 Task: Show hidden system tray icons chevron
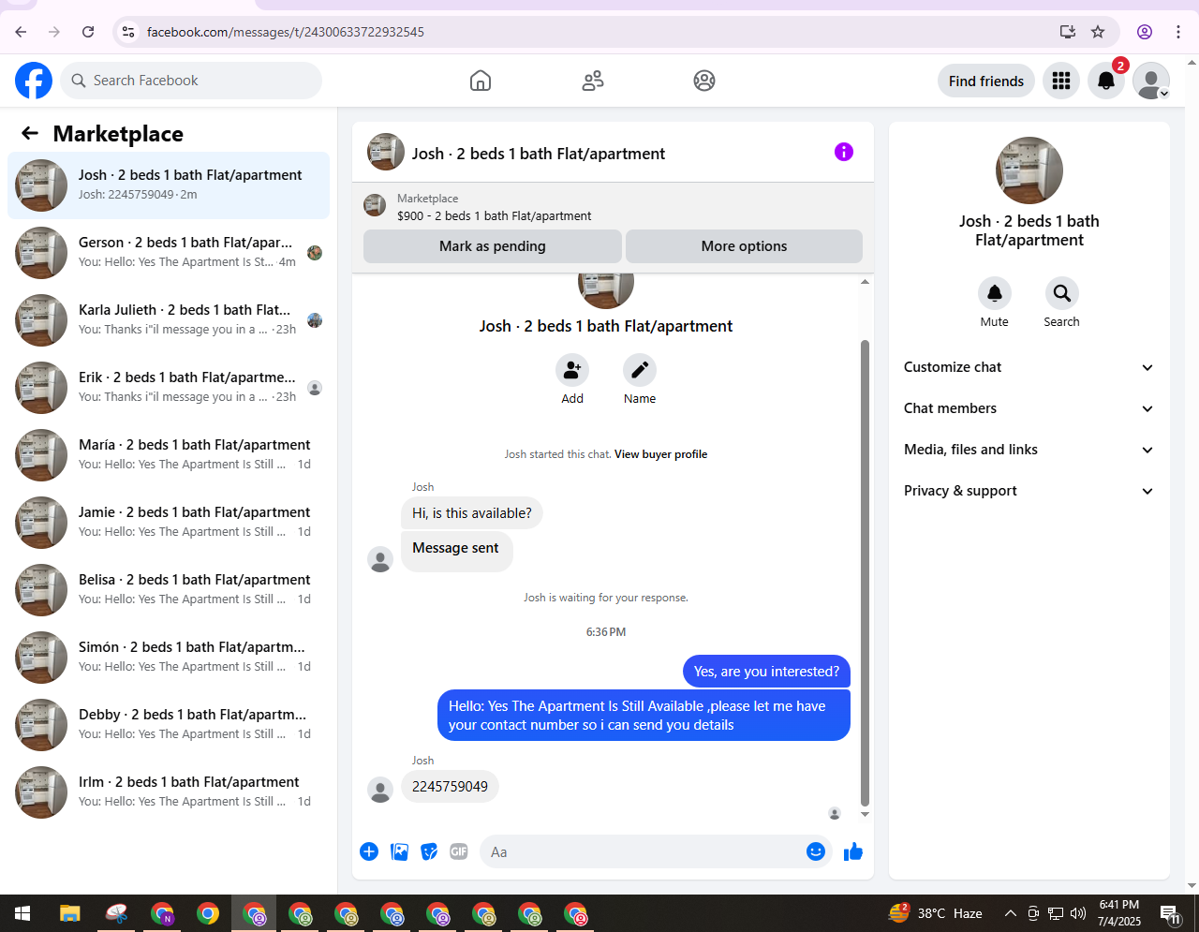pos(1010,913)
